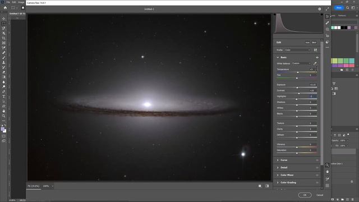Select Camera Raw zoom magnifier tool
359x202 pixels.
point(327,165)
